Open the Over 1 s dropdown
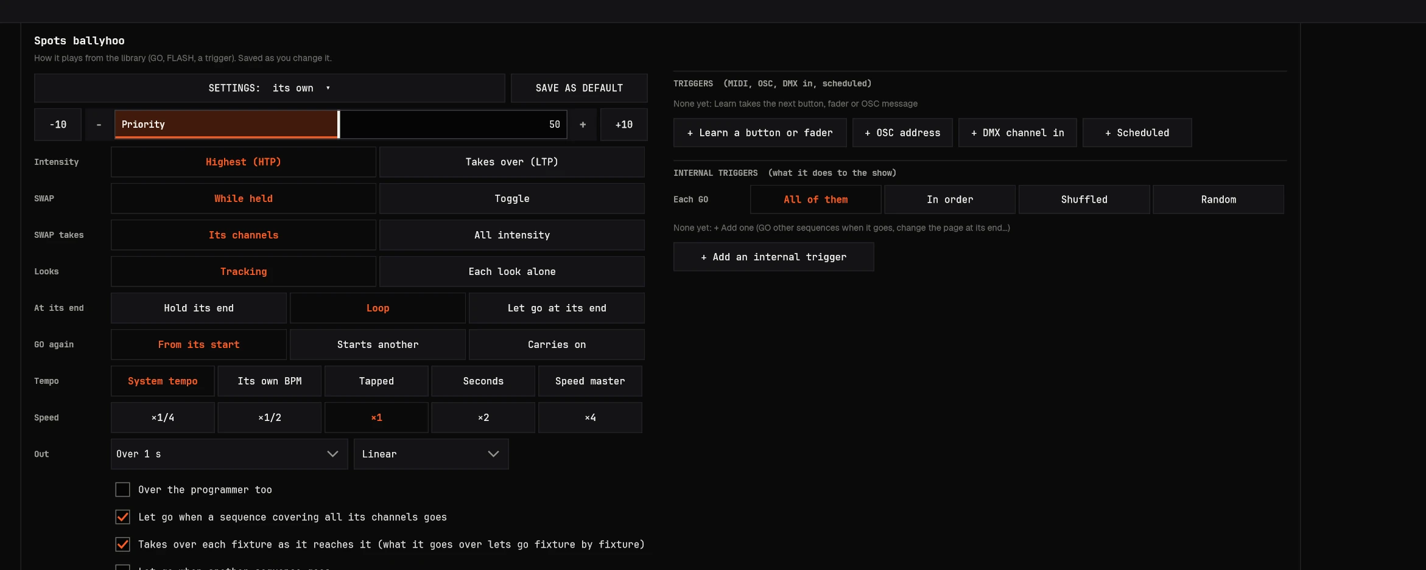 [229, 454]
